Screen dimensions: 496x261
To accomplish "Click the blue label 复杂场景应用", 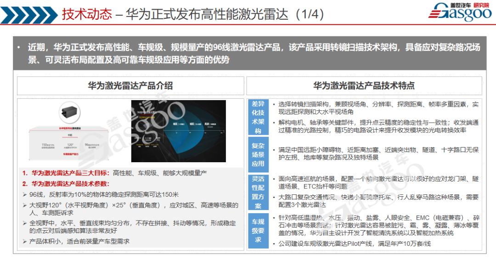I will 258,155.
